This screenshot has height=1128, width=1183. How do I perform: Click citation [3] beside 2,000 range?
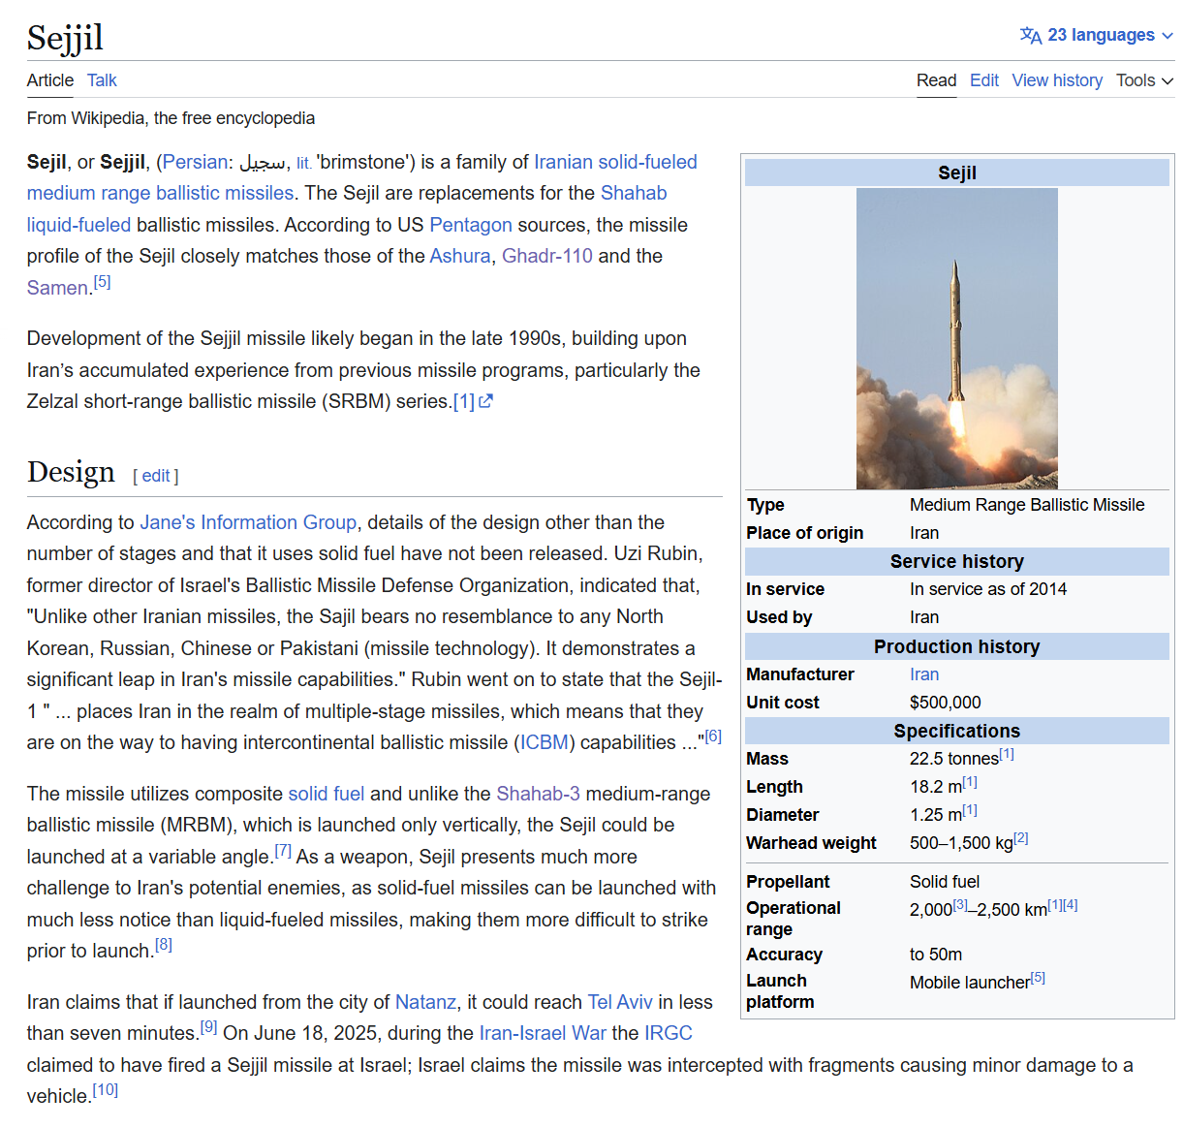(960, 905)
